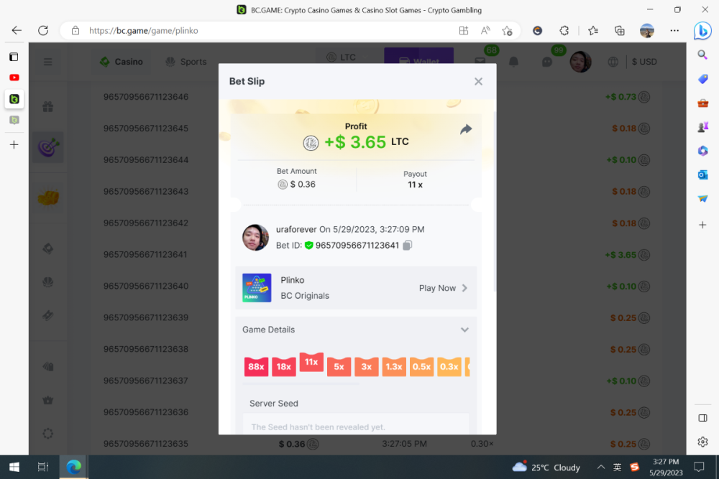
Task: Click the Windows Start button
Action: pyautogui.click(x=14, y=467)
